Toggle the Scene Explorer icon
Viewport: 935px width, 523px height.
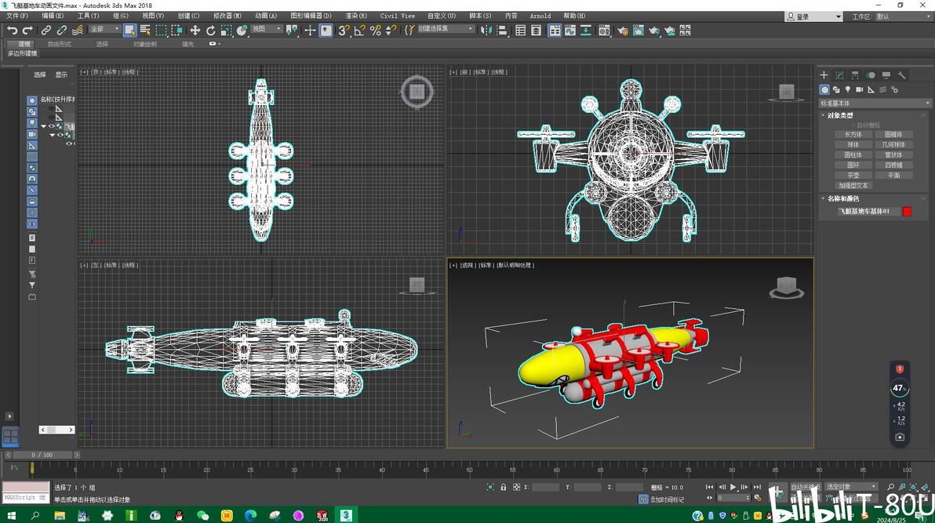(521, 31)
